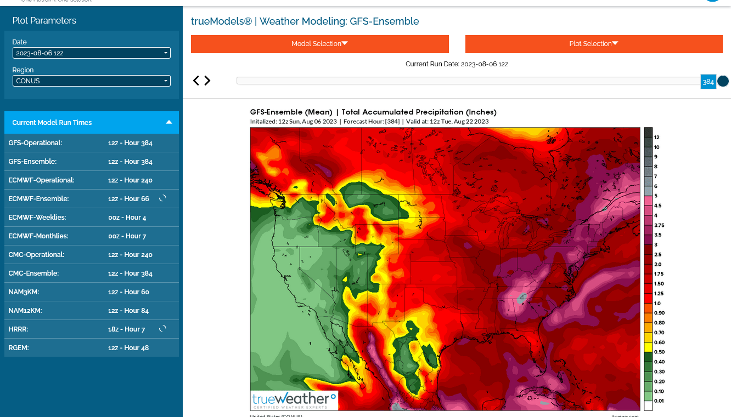
Task: Click the forecast hour slider handle
Action: 723,81
